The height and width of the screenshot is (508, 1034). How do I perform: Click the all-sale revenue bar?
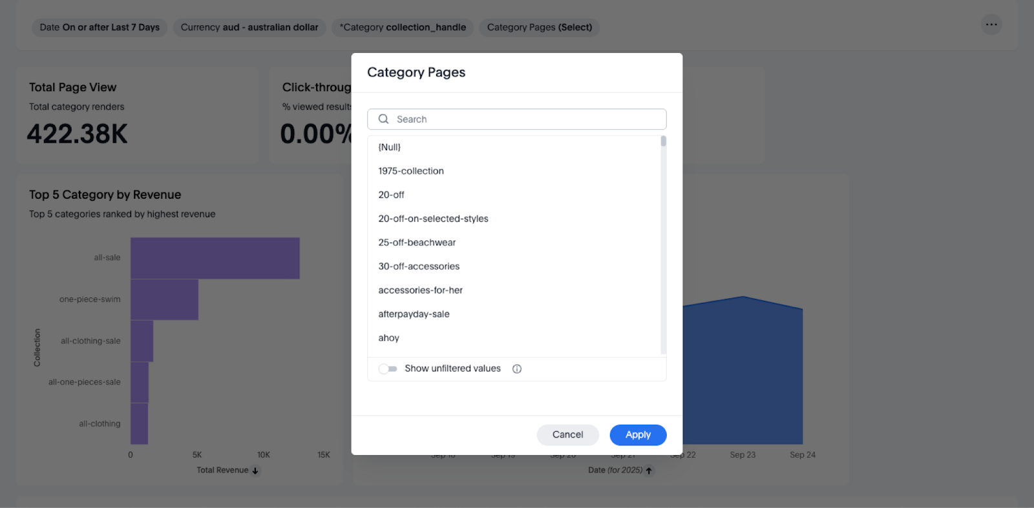[x=215, y=258]
